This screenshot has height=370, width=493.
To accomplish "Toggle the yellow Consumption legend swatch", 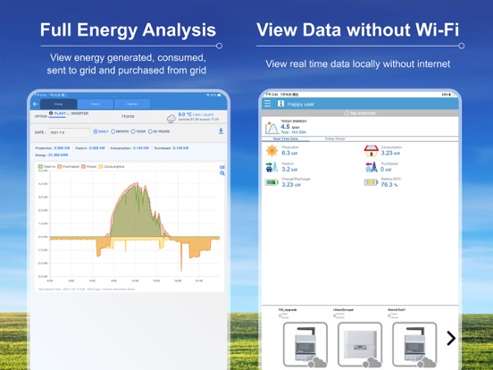I will tap(101, 166).
